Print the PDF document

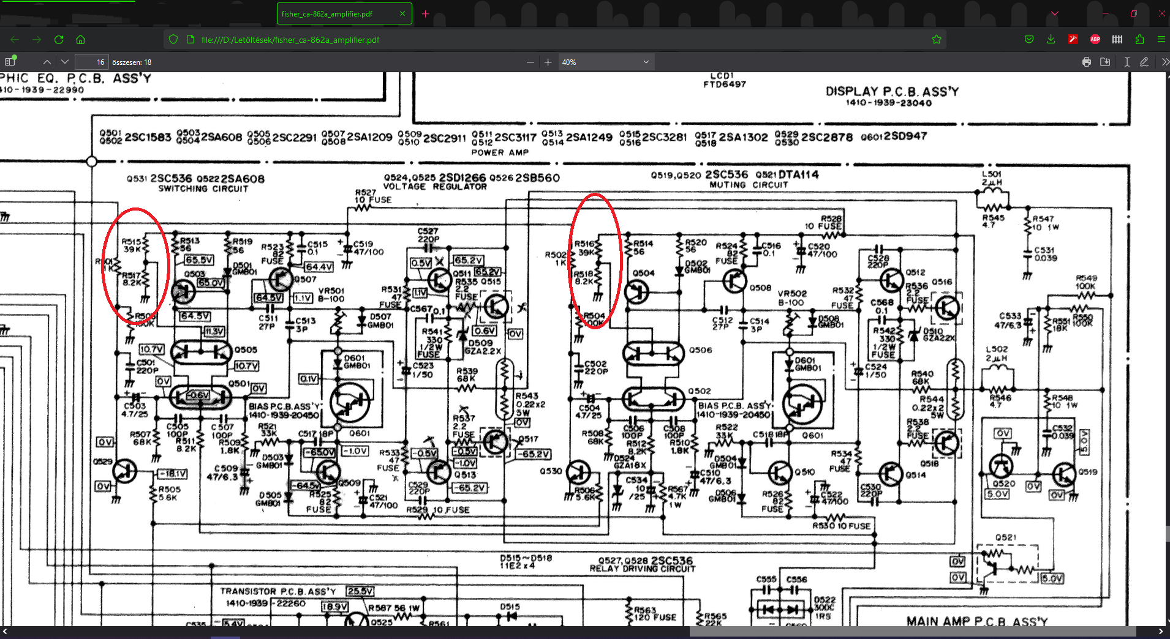pos(1087,62)
